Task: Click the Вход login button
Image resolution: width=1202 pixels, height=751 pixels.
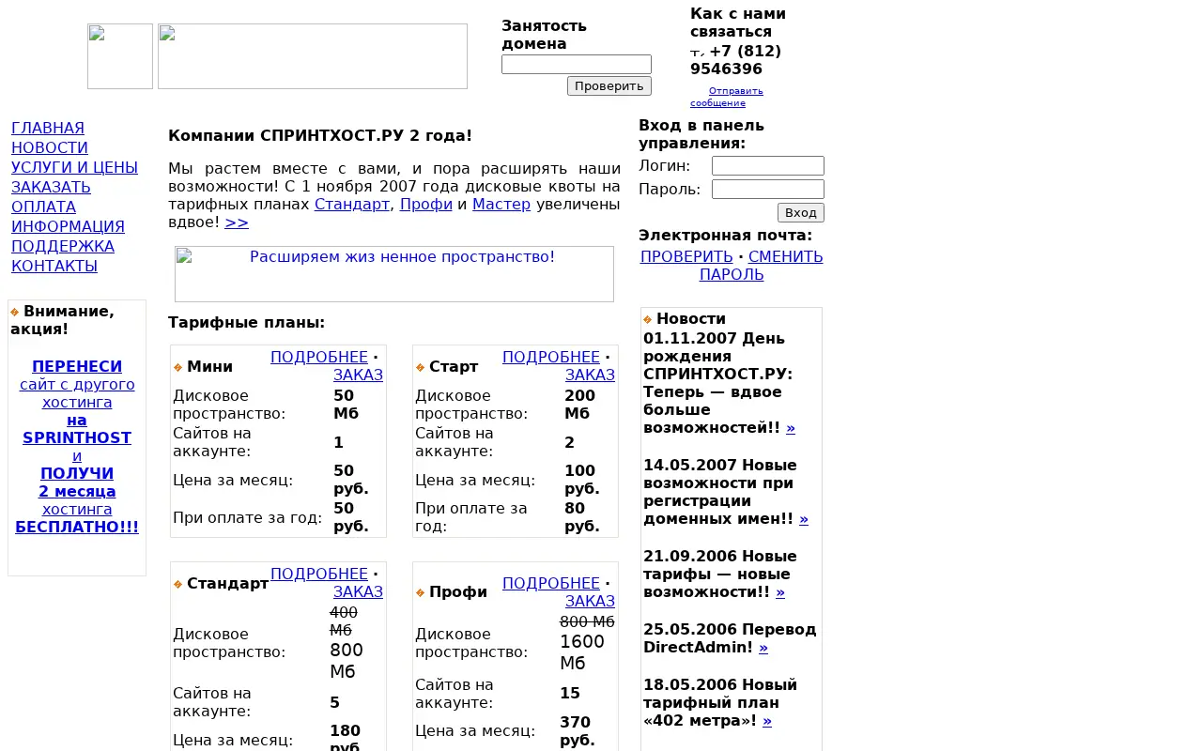Action: tap(801, 212)
